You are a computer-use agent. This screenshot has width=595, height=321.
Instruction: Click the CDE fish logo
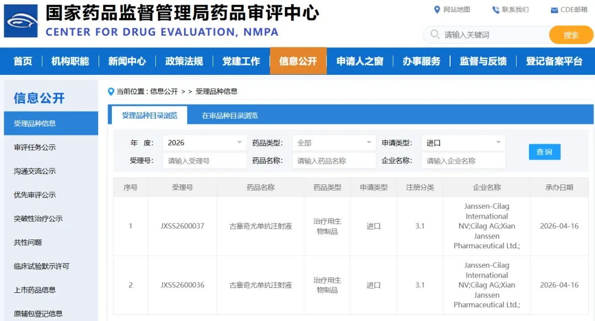(21, 21)
